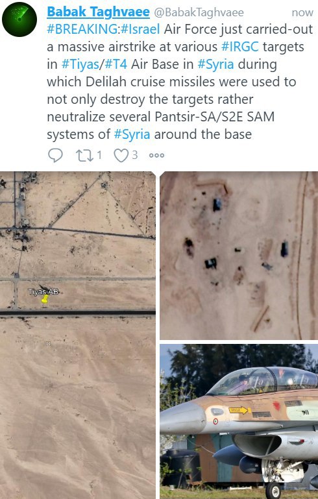Retweet using the arrows icon

[84, 155]
